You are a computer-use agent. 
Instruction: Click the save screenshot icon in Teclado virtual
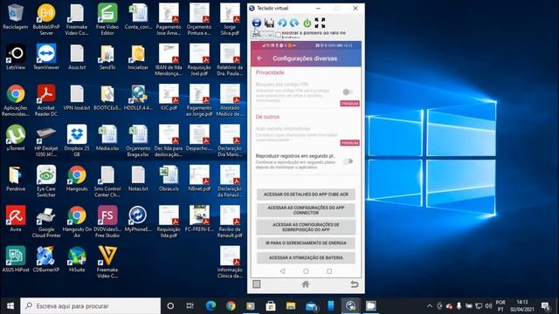pyautogui.click(x=269, y=23)
